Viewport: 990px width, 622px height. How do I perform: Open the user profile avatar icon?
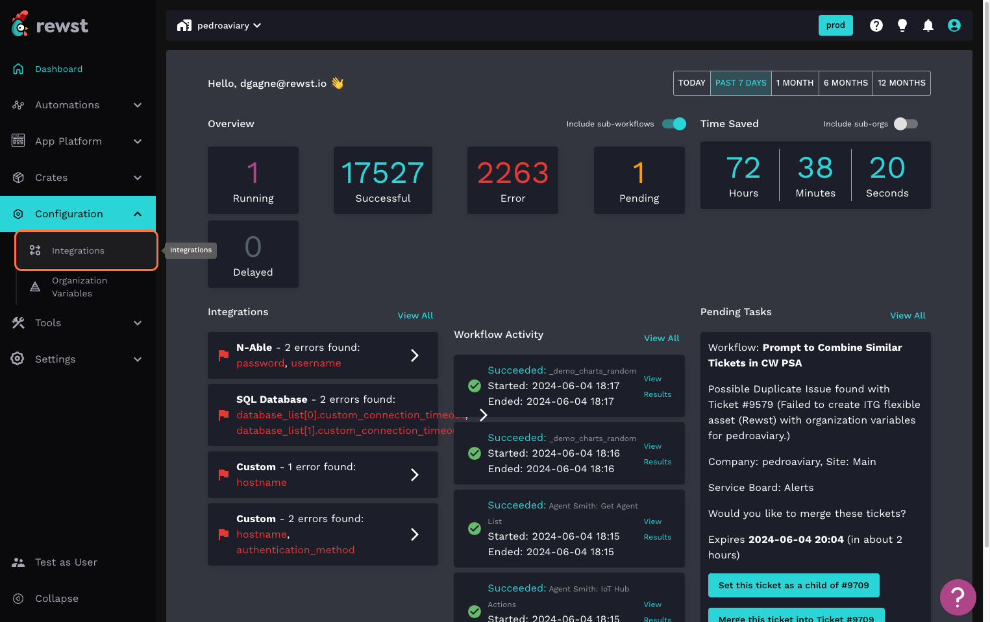pos(954,25)
